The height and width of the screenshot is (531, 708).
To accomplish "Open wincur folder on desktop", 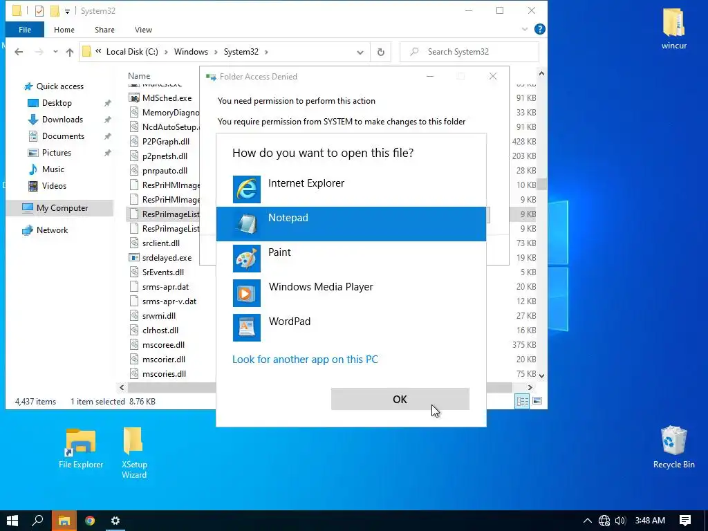I will point(673,29).
